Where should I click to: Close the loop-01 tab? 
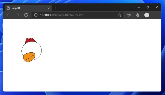point(48,8)
